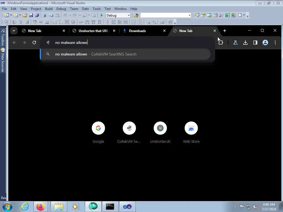Image resolution: width=283 pixels, height=212 pixels.
Task: Select the CollabVM SearXNG Search suggestion
Action: pos(125,54)
